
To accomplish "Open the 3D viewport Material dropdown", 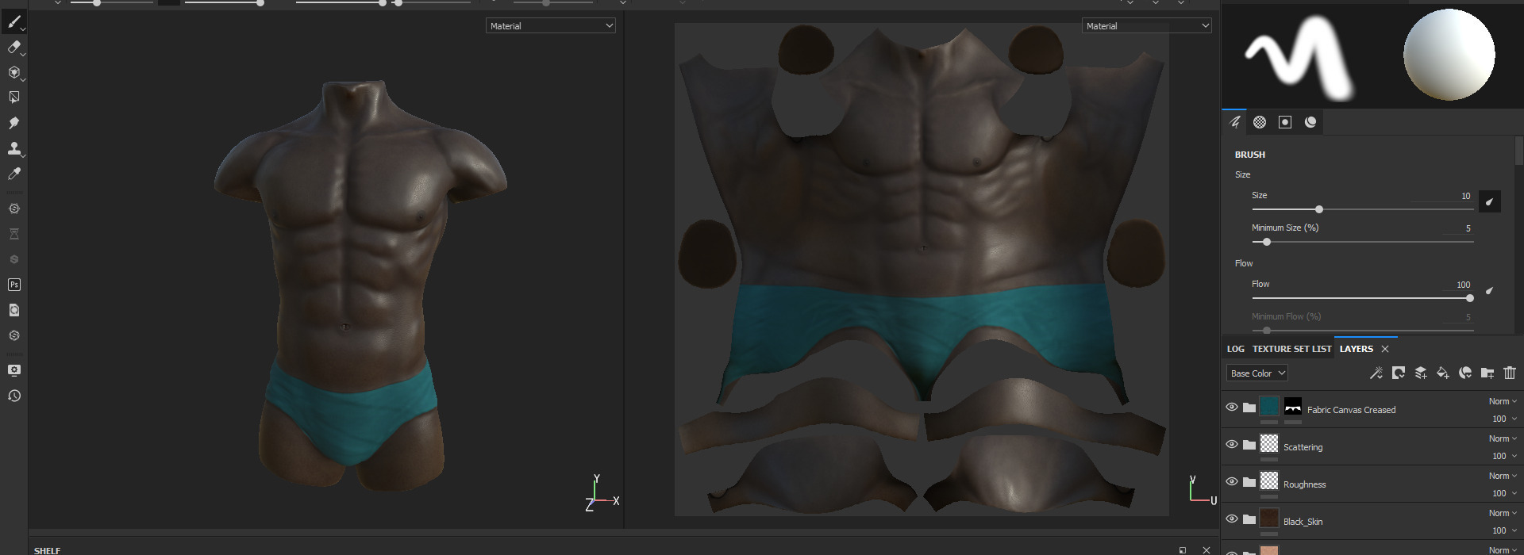I will [550, 26].
